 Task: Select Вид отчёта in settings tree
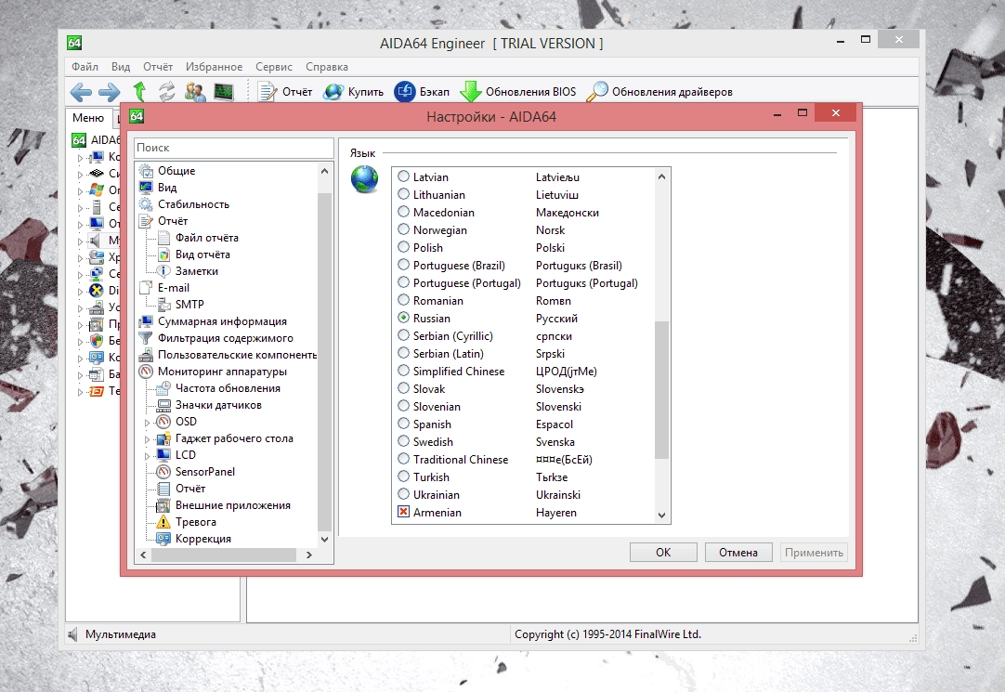pyautogui.click(x=202, y=255)
